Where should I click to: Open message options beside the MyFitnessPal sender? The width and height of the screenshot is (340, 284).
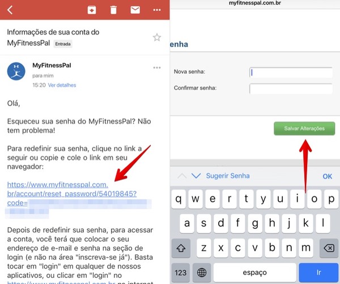point(157,67)
